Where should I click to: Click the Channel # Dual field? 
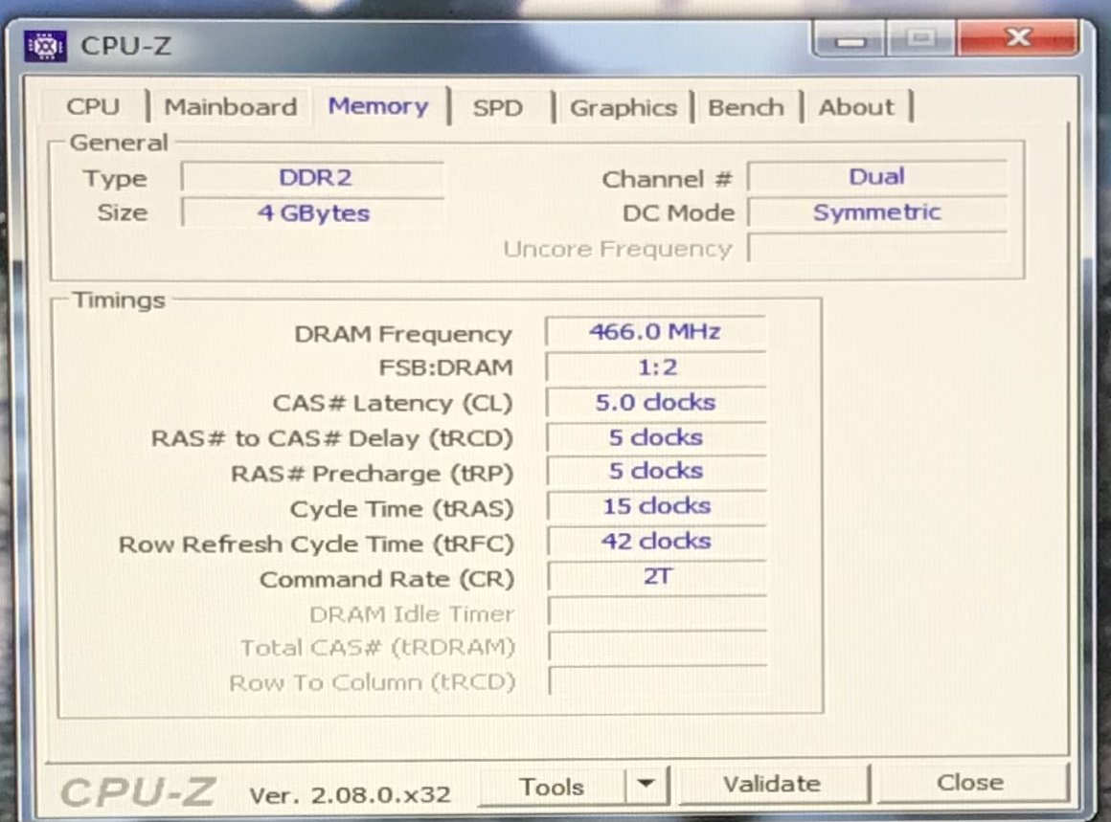[x=875, y=177]
